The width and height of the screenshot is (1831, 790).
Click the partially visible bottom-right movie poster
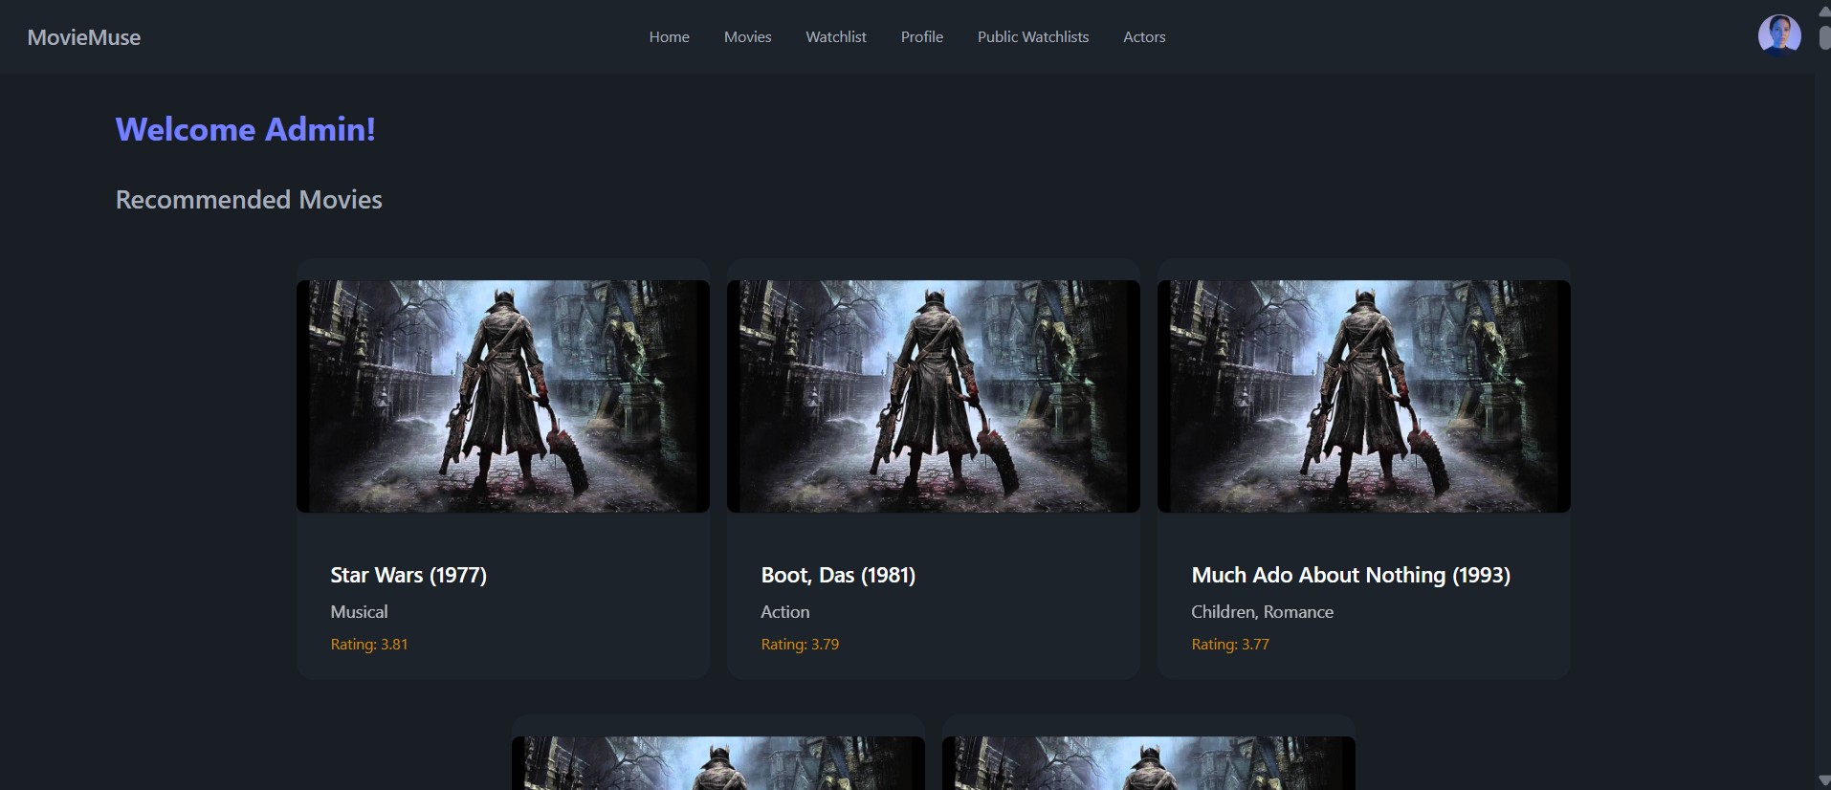1148,763
